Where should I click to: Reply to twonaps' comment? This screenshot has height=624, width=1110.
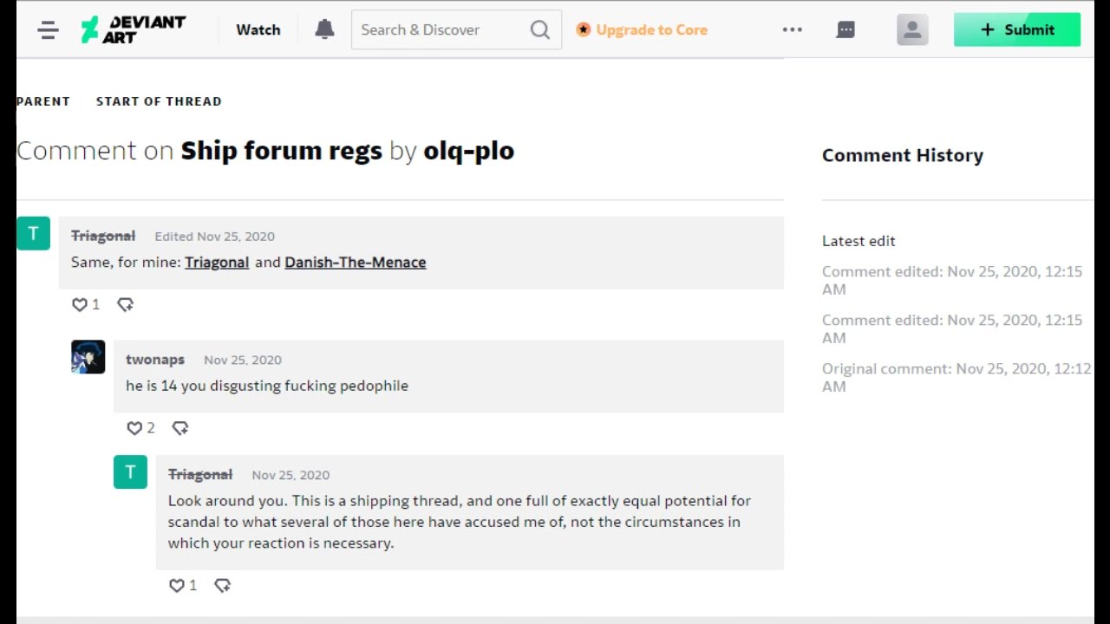(x=180, y=428)
